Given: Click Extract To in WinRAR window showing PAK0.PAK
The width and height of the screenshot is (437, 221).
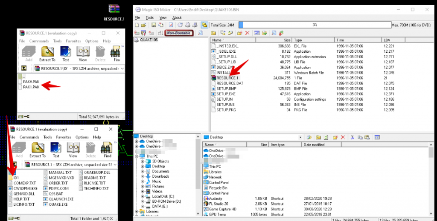Looking at the screenshot, I should coord(47,54).
